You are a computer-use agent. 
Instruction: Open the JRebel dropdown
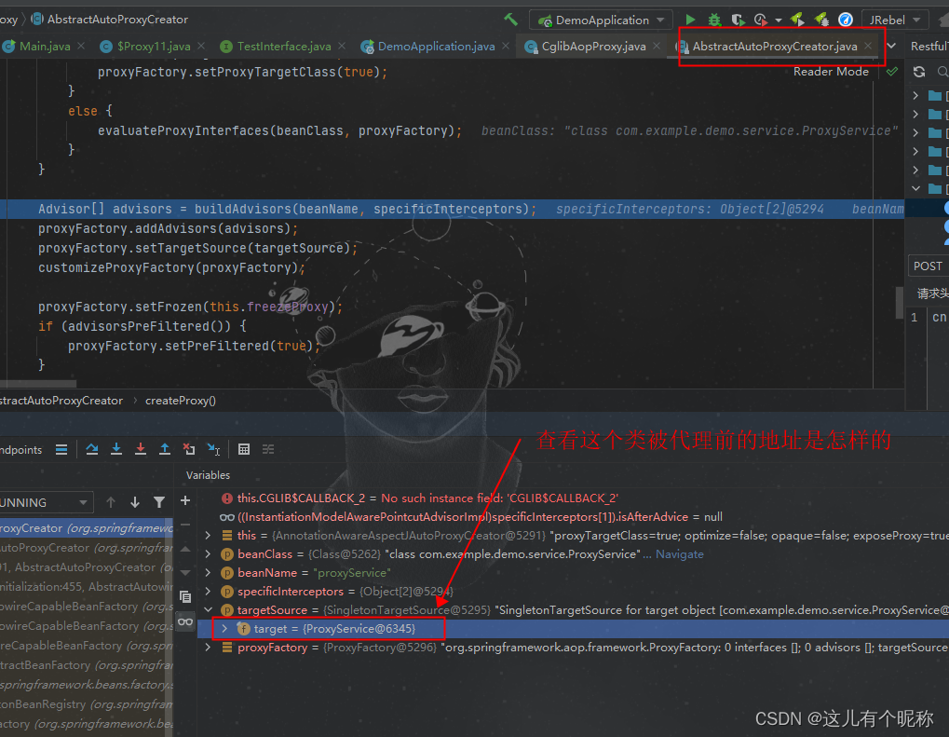click(x=895, y=20)
